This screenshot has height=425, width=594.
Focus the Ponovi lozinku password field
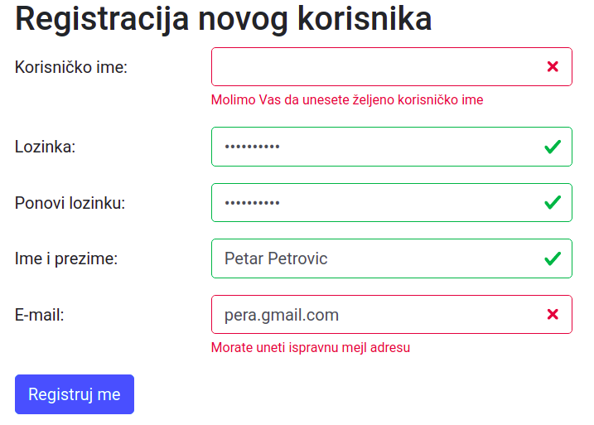pyautogui.click(x=373, y=202)
